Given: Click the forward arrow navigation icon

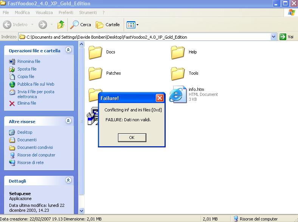Looking at the screenshot, I should pyautogui.click(x=43, y=25).
